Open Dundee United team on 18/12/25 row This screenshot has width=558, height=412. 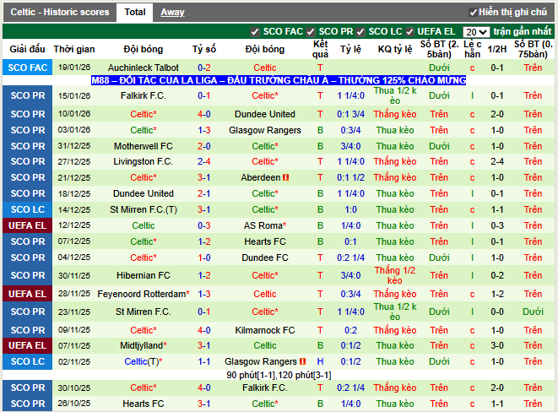click(x=144, y=193)
